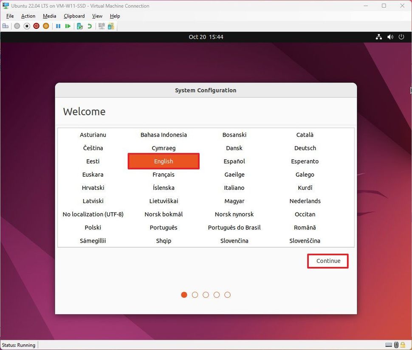This screenshot has height=350, width=412.
Task: Shut down the guest operating system
Action: pyautogui.click(x=36, y=26)
